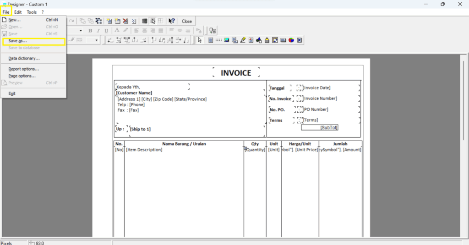The image size is (469, 245).
Task: Select the INVOICE title text field
Action: click(236, 73)
